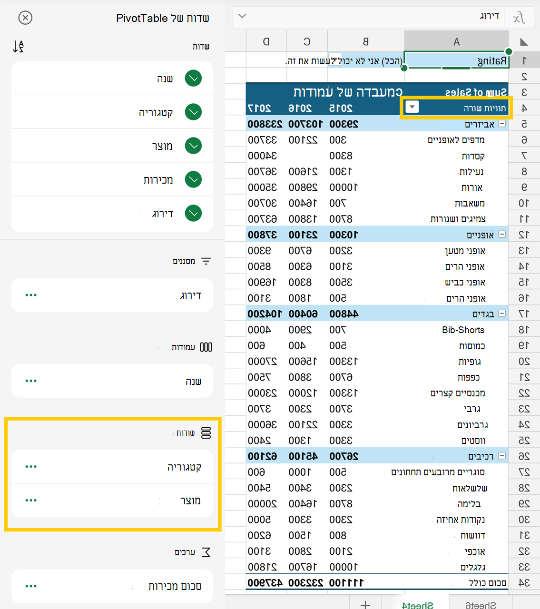Select the משאבות row label
Screen dimensions: 540x609
(470, 203)
